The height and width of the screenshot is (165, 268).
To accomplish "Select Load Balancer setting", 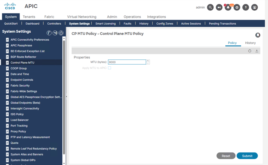I will pos(19,120).
